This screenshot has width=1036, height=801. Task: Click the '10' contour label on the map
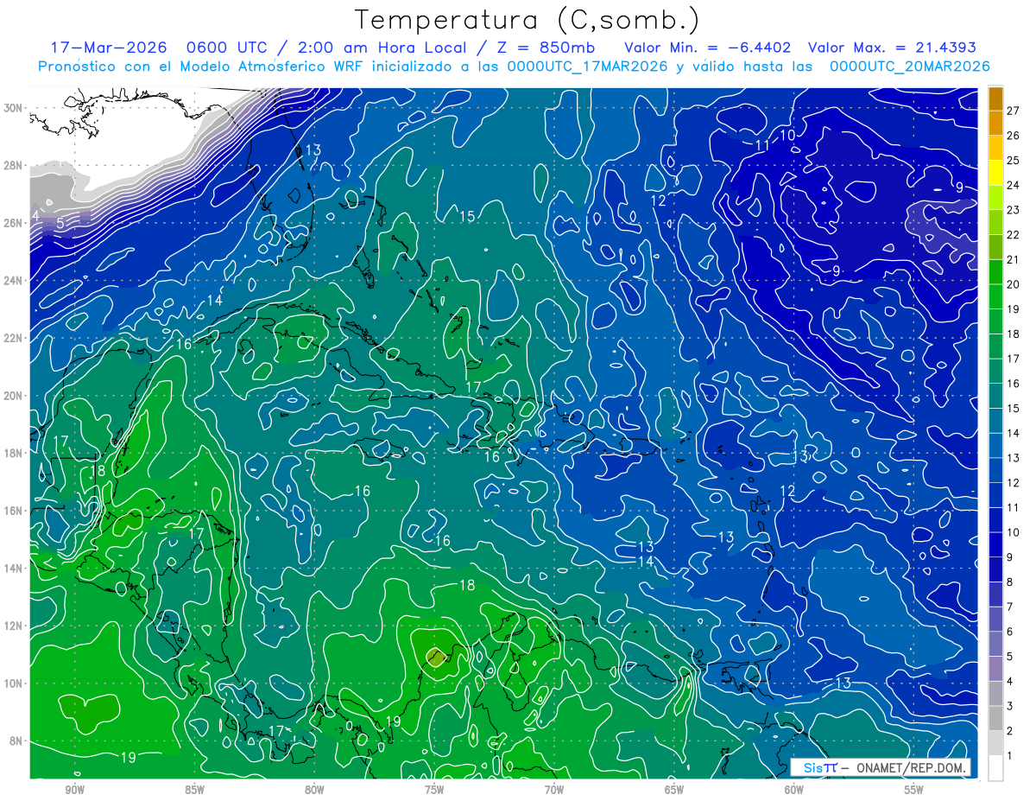pos(787,135)
